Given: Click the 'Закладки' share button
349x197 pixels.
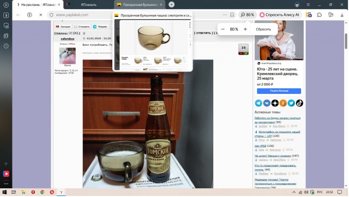Looking at the screenshot, I should pos(63,27).
